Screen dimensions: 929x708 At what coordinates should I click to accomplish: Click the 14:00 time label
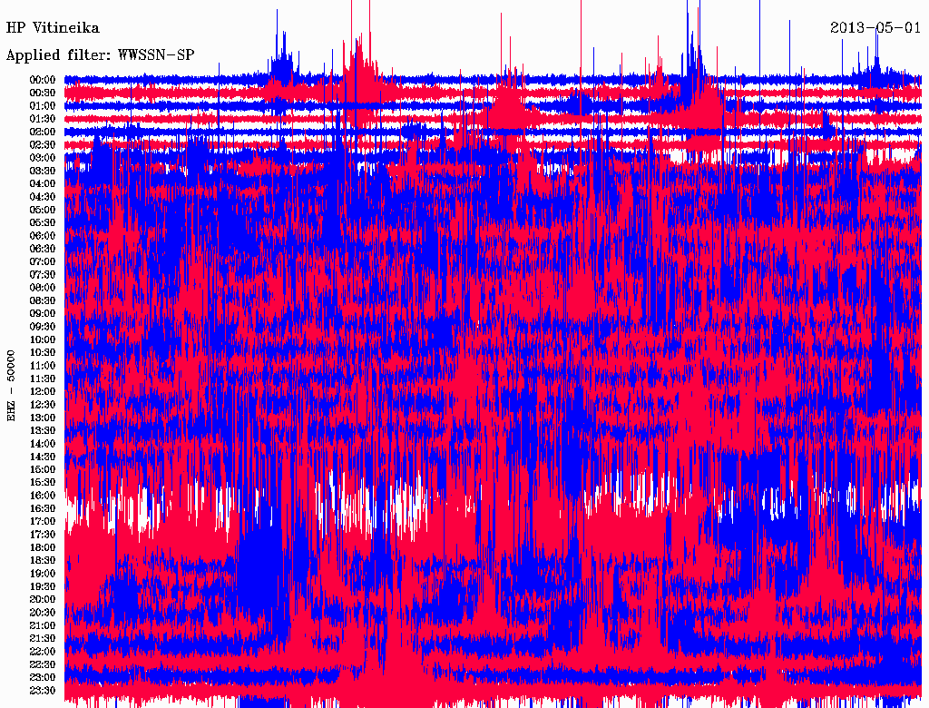click(x=43, y=444)
